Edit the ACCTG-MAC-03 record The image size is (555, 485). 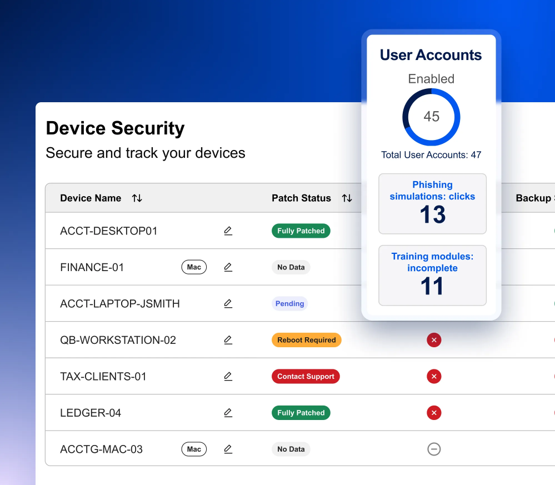(228, 449)
